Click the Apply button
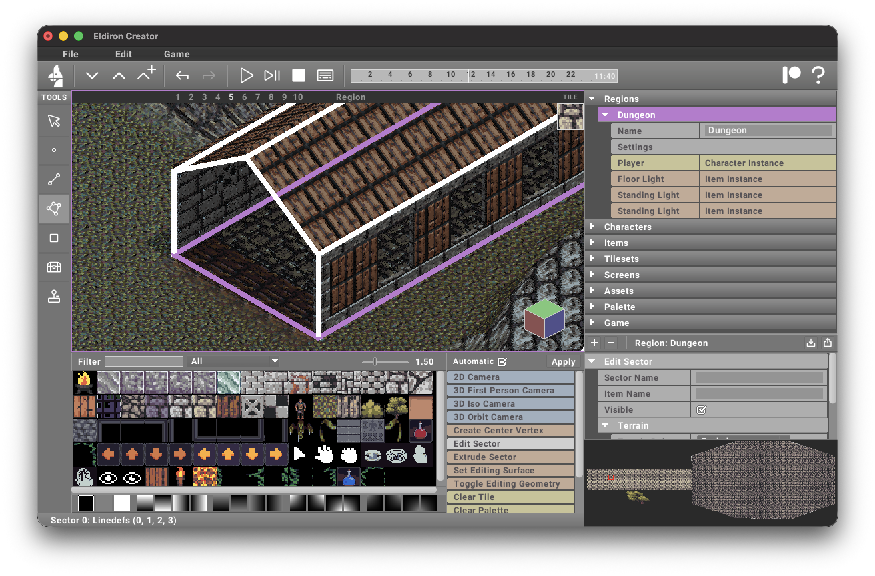This screenshot has height=576, width=875. click(563, 362)
